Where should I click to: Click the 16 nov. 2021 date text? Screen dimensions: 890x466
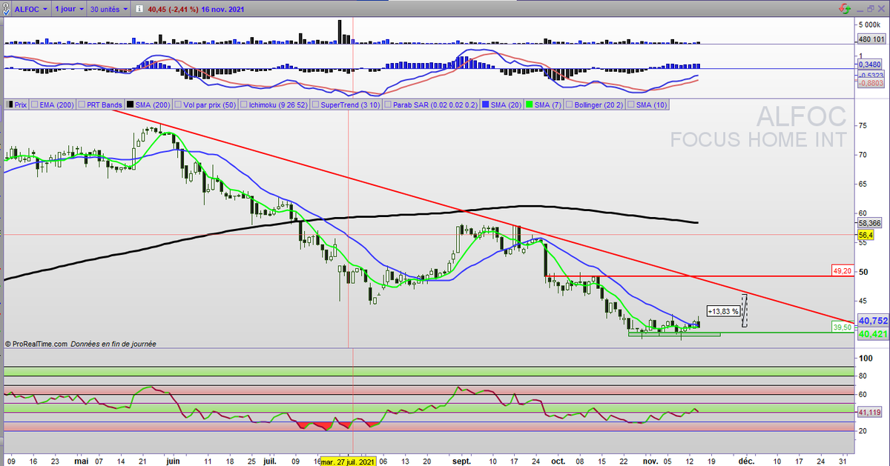click(222, 11)
